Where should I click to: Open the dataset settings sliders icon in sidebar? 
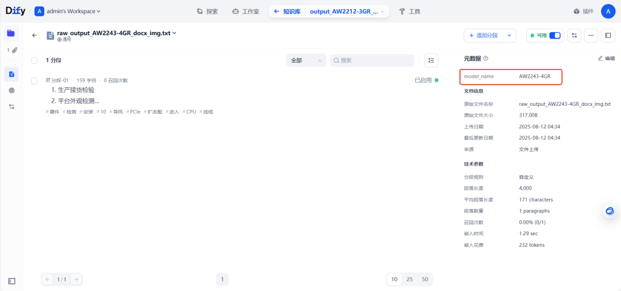click(x=11, y=106)
